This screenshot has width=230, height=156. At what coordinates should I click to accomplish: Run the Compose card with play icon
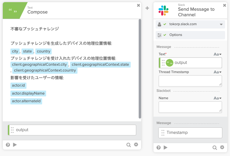click(x=15, y=145)
